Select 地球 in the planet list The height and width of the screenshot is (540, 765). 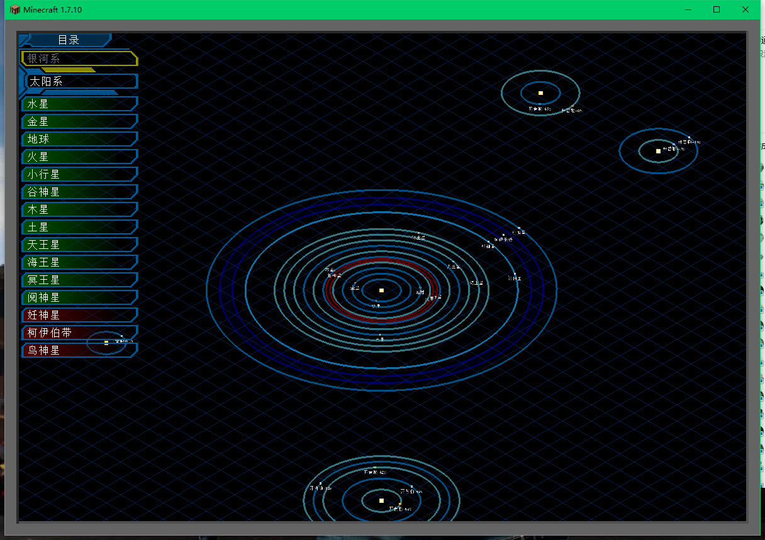tap(79, 139)
